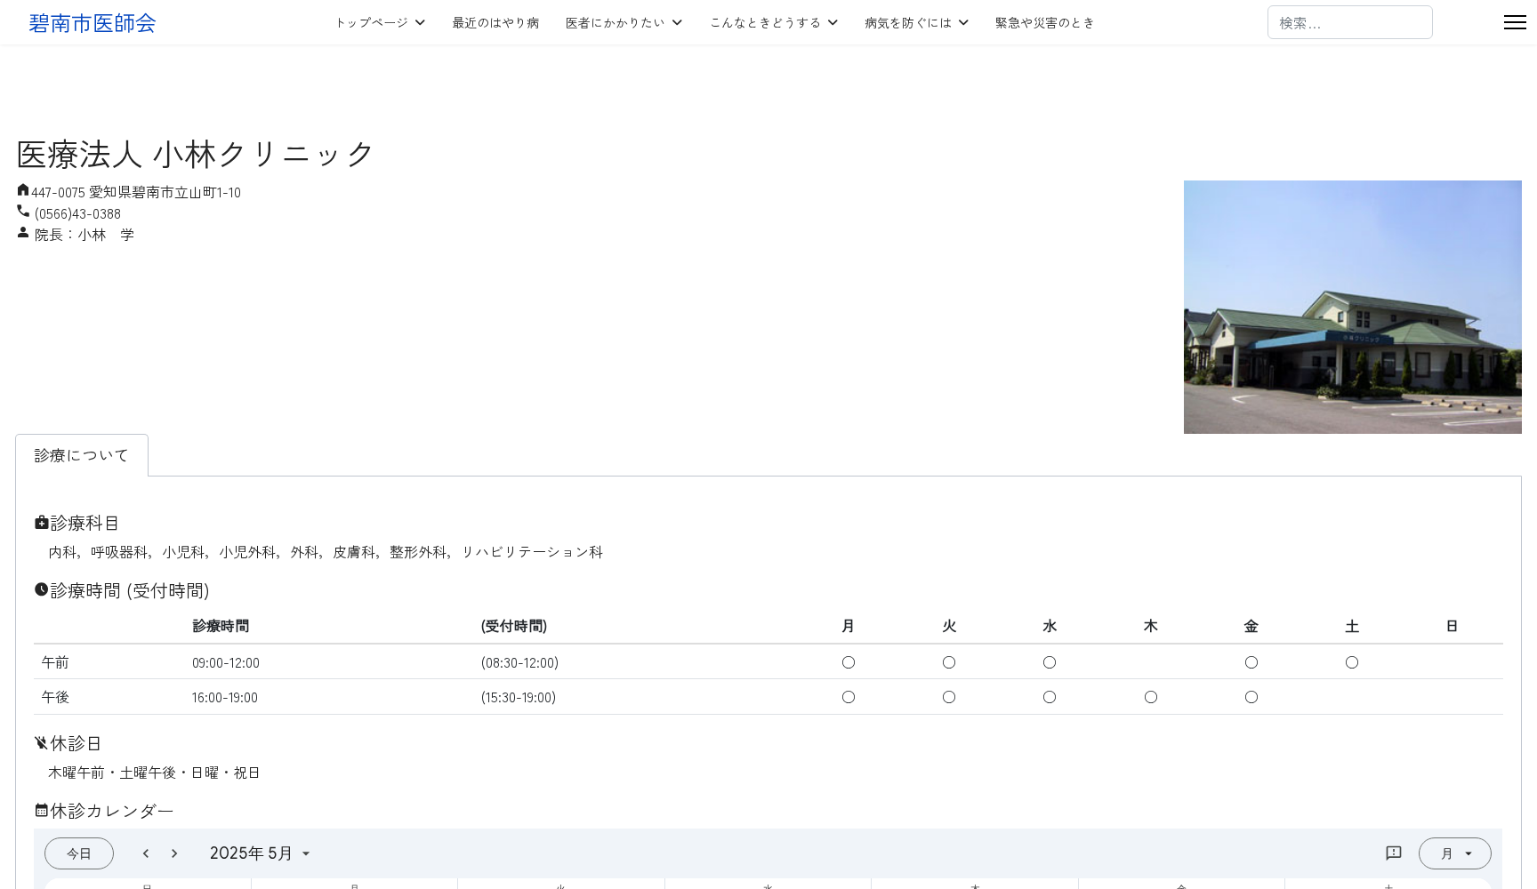This screenshot has height=889, width=1537.
Task: Click the feedback speech-bubble icon on the calendar
Action: [x=1393, y=853]
